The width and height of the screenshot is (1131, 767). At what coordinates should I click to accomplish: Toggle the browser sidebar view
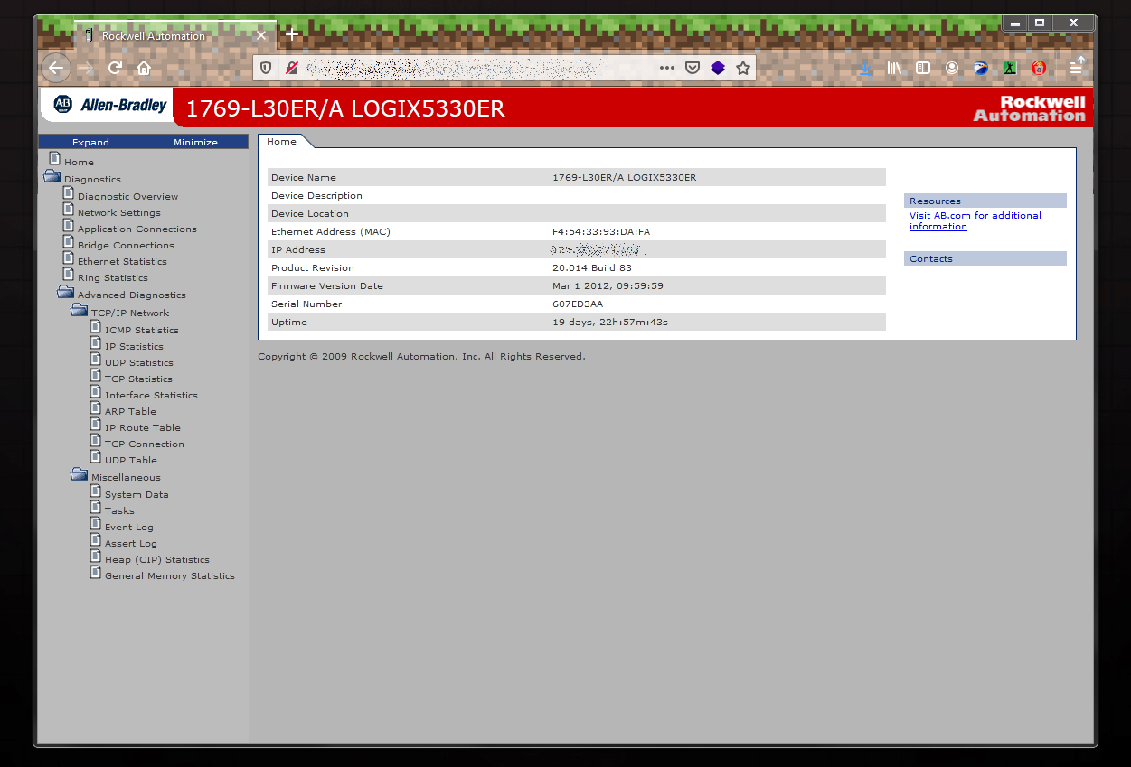point(923,68)
